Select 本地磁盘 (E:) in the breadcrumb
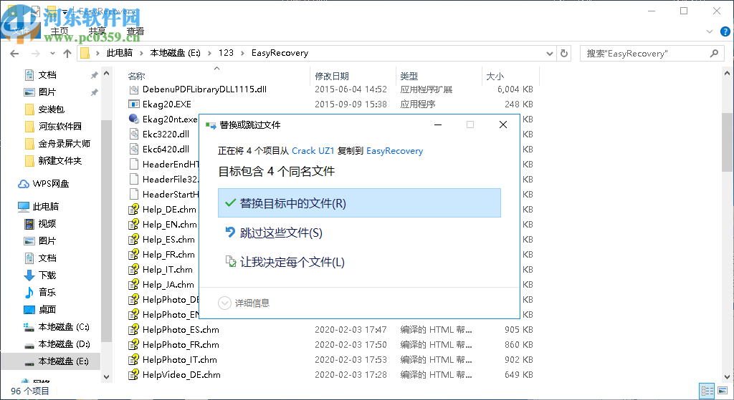 point(175,53)
